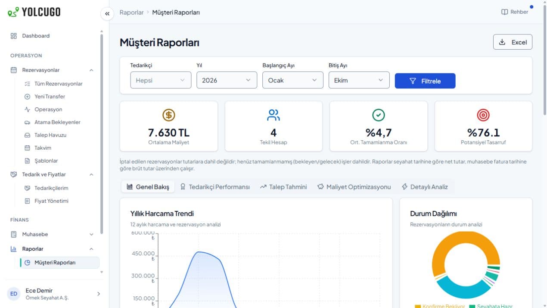547x308 pixels.
Task: Switch to the Tedarikçi Performansı tab
Action: [215, 187]
